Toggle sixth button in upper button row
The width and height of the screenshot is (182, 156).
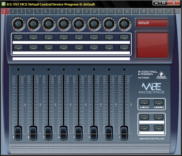94,37
